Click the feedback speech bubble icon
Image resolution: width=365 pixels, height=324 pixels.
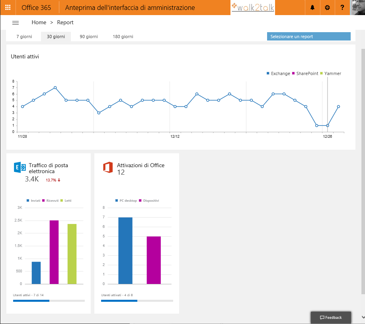coord(322,318)
